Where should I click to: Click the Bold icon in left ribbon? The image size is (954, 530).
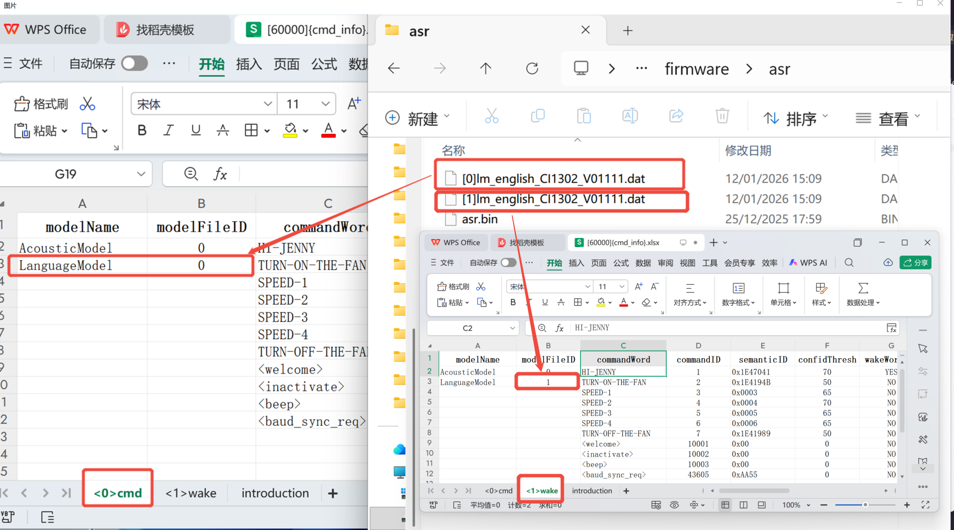tap(142, 130)
